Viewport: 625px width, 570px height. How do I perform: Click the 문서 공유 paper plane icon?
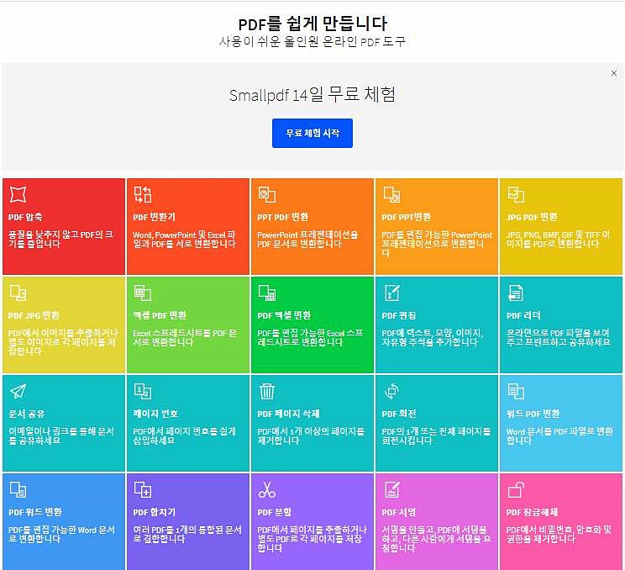pos(18,391)
